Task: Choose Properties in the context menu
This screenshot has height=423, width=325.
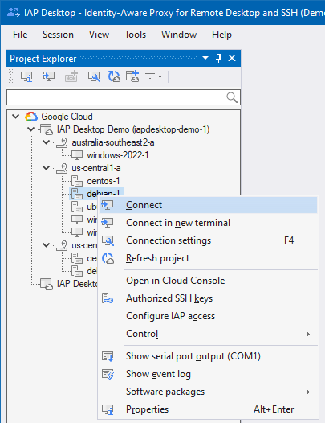Action: tap(208, 409)
